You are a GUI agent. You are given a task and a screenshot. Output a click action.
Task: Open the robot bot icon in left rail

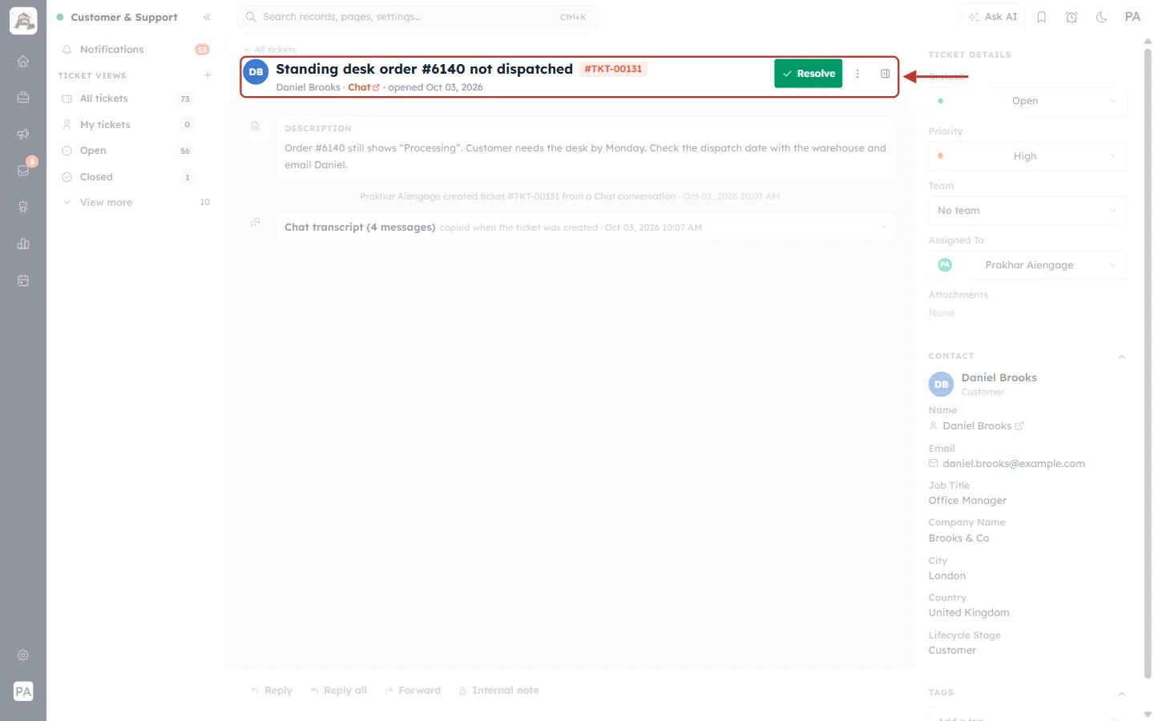[23, 207]
